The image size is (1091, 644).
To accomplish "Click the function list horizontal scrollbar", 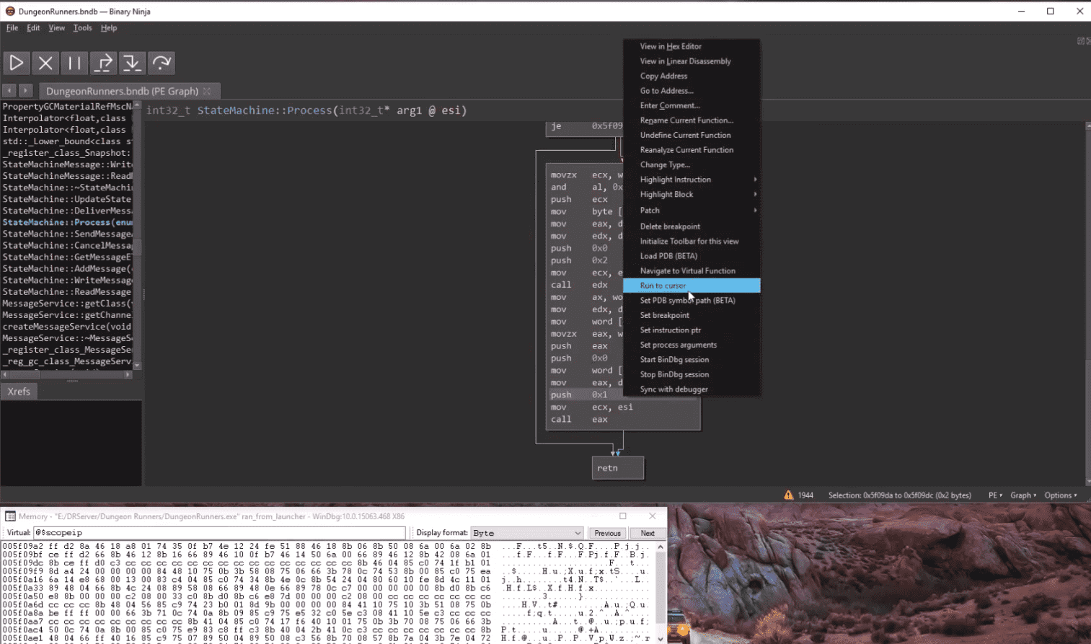I will (66, 375).
